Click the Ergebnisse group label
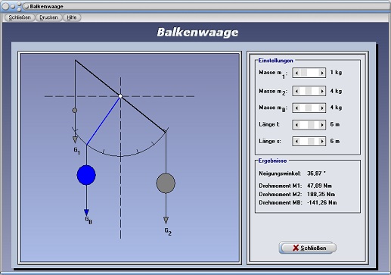 pos(272,161)
